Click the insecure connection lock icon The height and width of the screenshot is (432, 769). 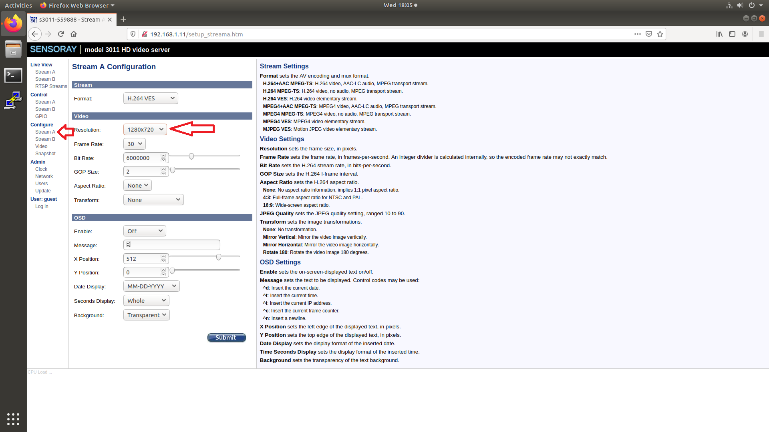pyautogui.click(x=145, y=34)
